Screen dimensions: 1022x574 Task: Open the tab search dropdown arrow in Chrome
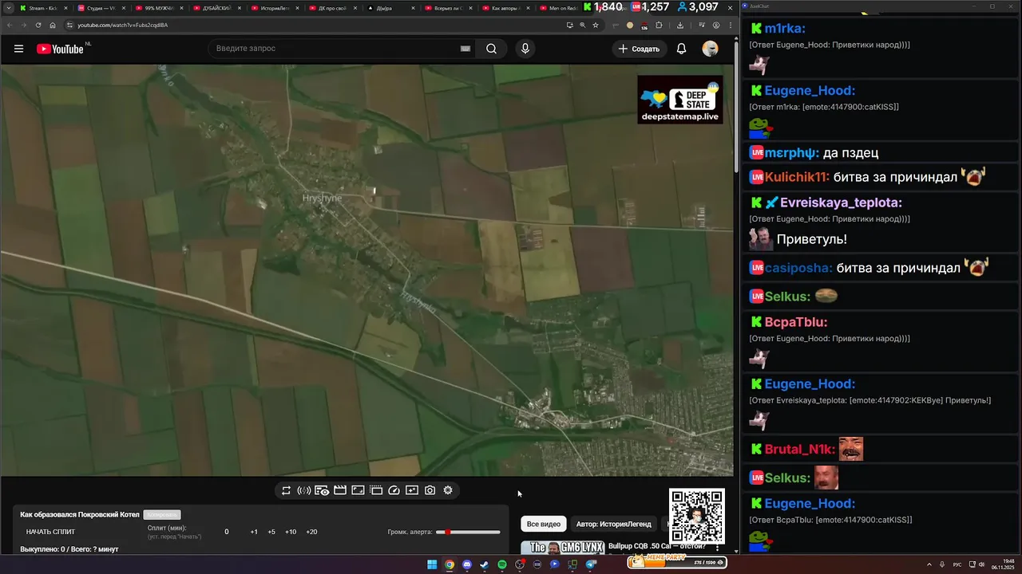(x=7, y=8)
